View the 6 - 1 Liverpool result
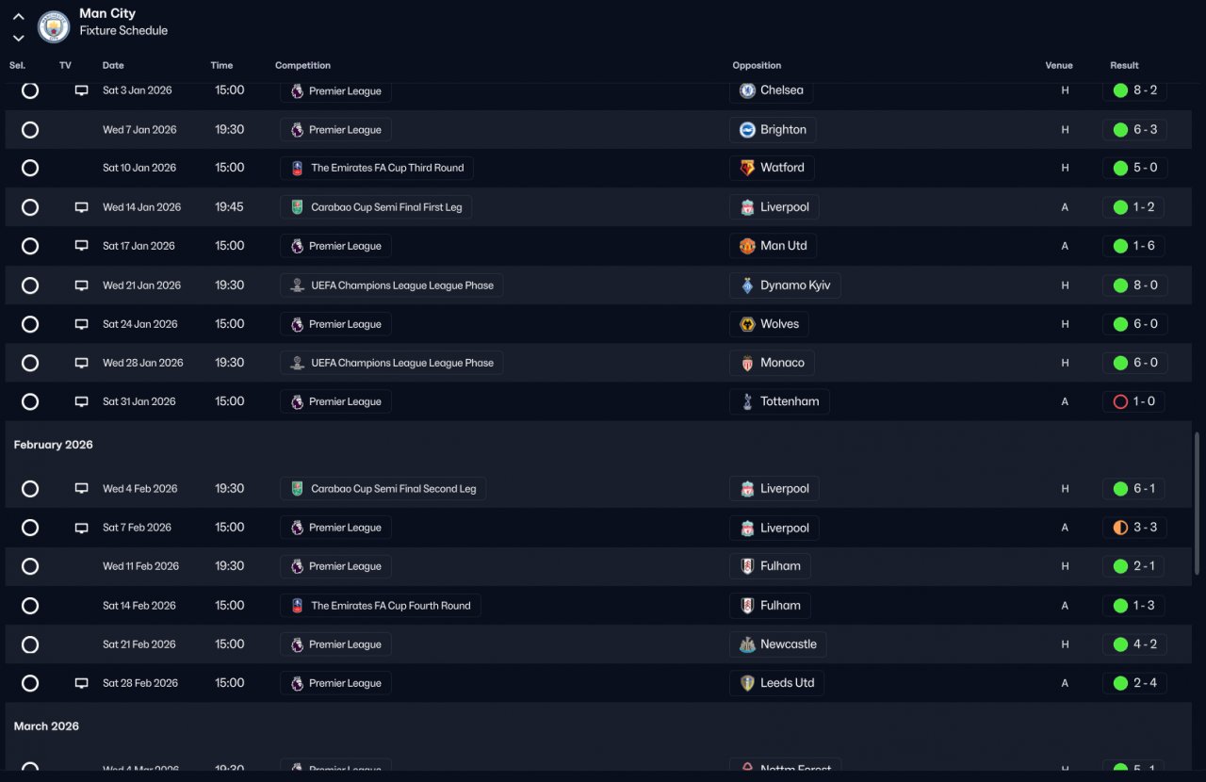The image size is (1206, 782). [1133, 489]
